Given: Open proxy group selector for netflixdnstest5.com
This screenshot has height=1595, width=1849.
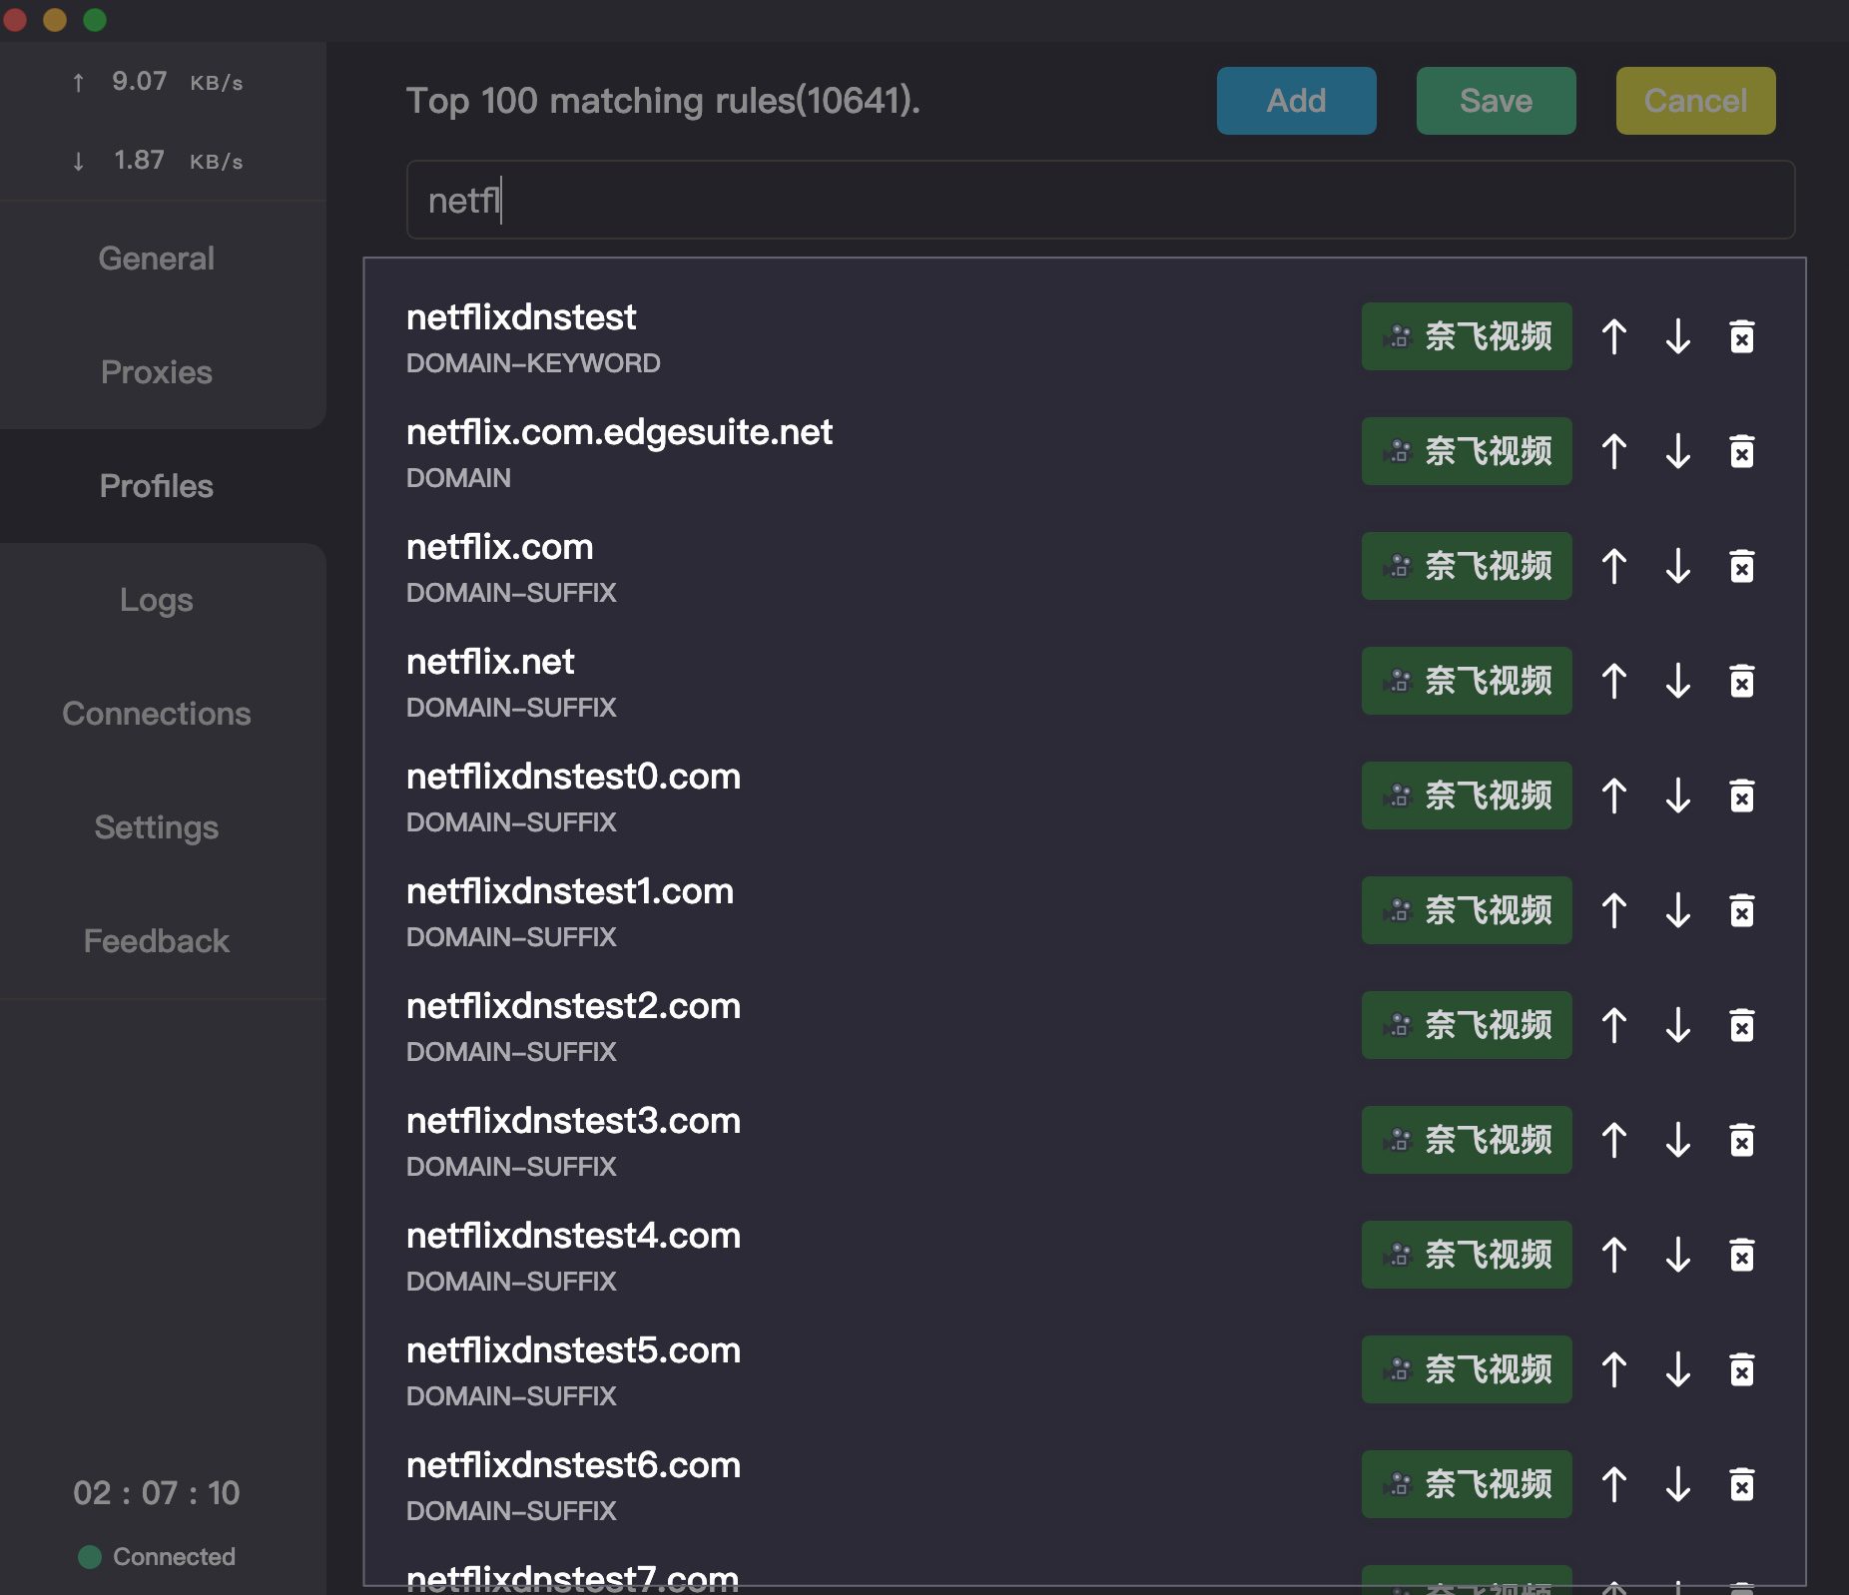Looking at the screenshot, I should (1467, 1370).
